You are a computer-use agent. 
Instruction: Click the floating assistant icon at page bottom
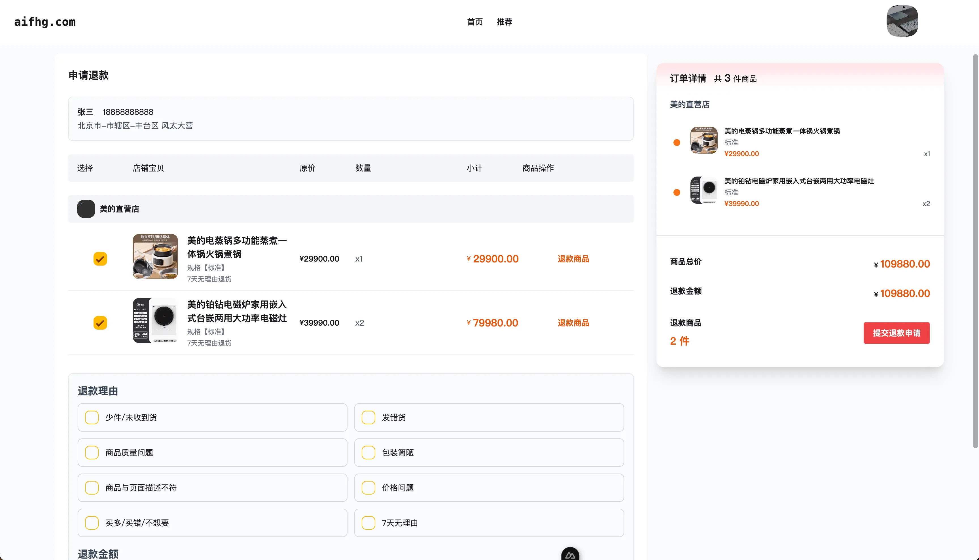[x=571, y=554]
